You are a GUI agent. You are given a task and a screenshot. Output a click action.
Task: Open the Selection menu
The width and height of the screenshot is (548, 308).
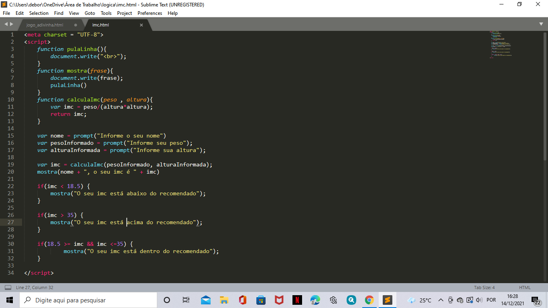click(x=39, y=13)
